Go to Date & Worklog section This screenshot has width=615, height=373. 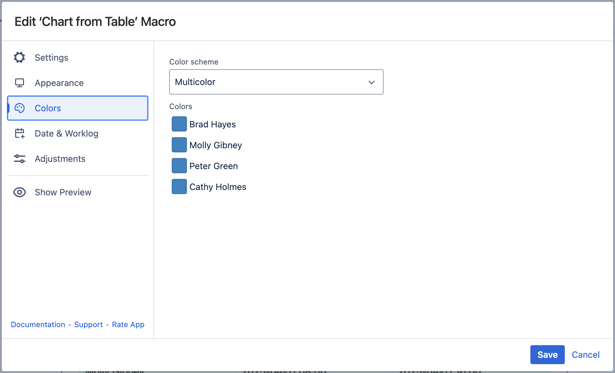pos(66,133)
